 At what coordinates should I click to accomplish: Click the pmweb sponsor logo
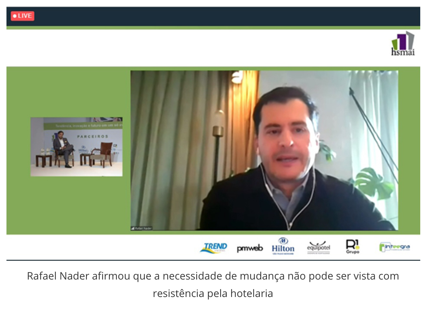tap(250, 248)
